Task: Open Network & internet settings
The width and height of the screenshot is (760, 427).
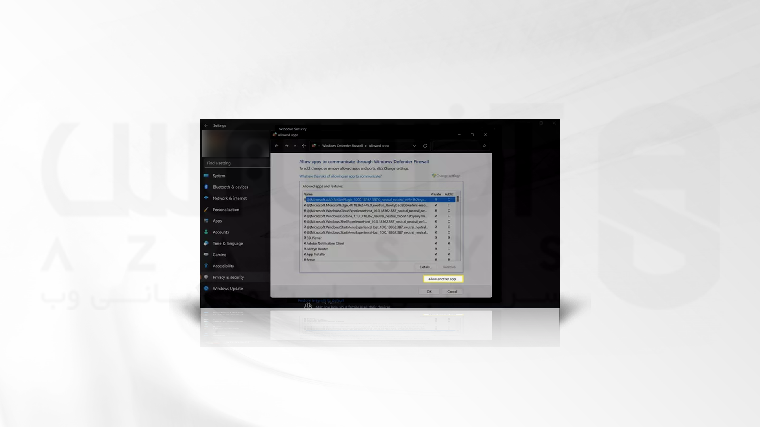Action: pyautogui.click(x=230, y=198)
